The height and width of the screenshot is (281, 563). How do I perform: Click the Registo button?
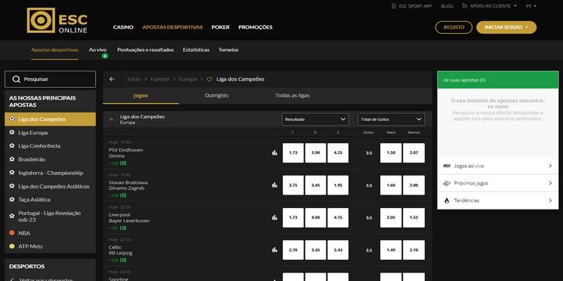click(454, 27)
